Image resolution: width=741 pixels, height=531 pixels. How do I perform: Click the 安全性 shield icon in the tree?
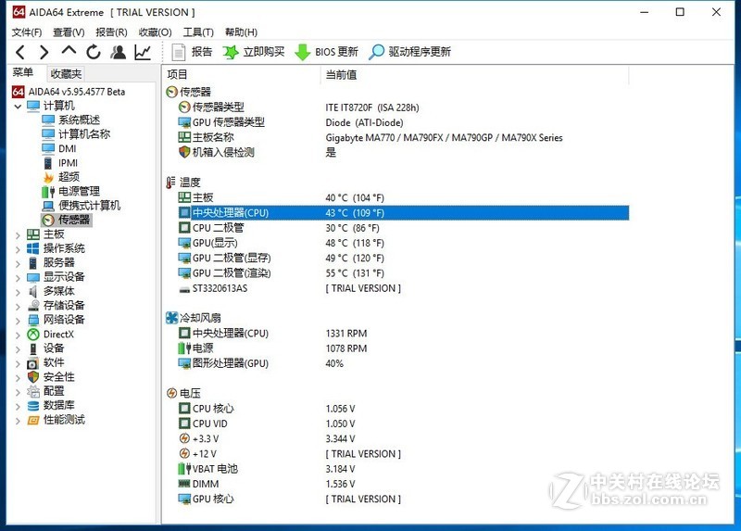point(33,377)
